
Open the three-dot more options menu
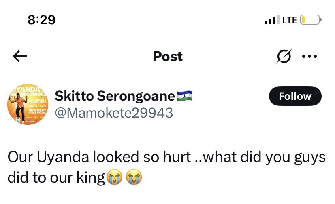click(309, 56)
